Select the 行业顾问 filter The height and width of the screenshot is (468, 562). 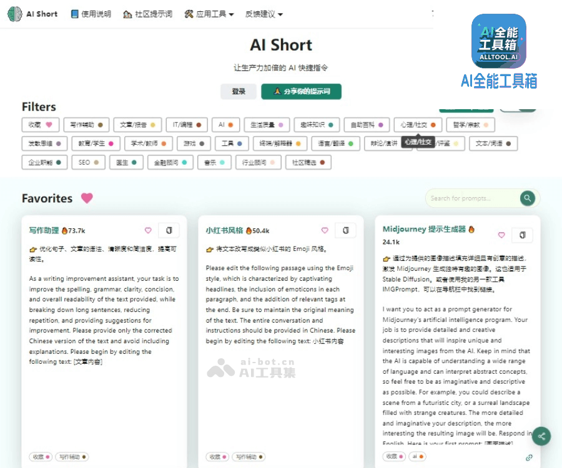[x=259, y=163]
